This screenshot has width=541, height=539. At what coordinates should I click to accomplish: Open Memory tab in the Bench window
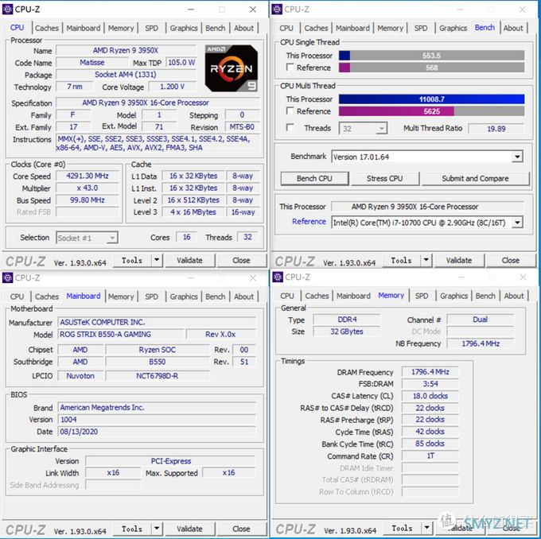coord(390,28)
